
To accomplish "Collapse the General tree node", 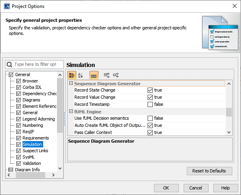I will 6,75.
